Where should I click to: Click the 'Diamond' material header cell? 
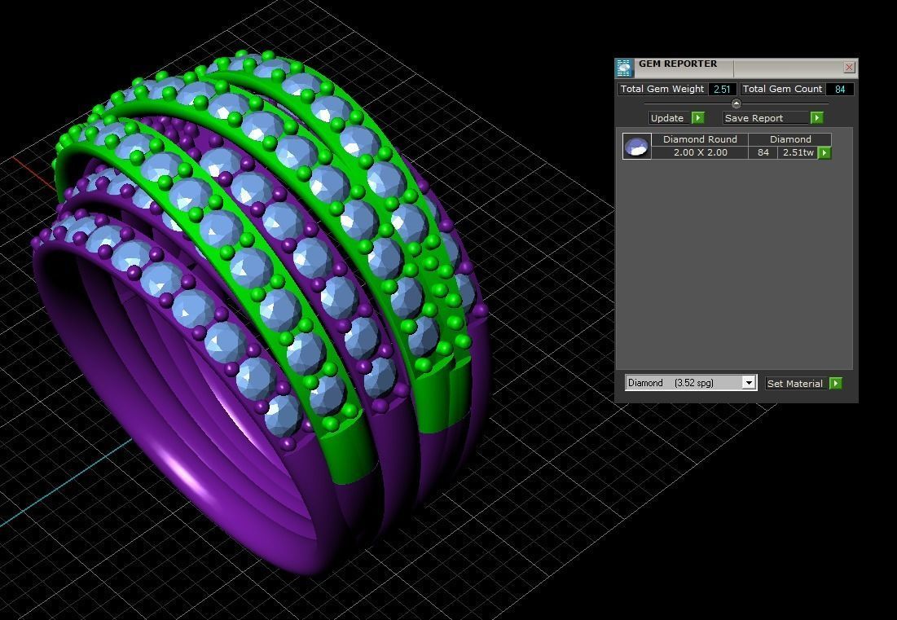(790, 139)
